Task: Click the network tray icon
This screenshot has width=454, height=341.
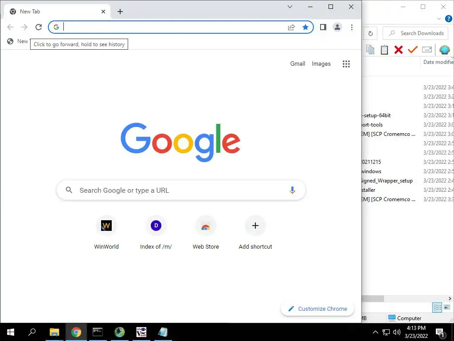Action: (386, 332)
